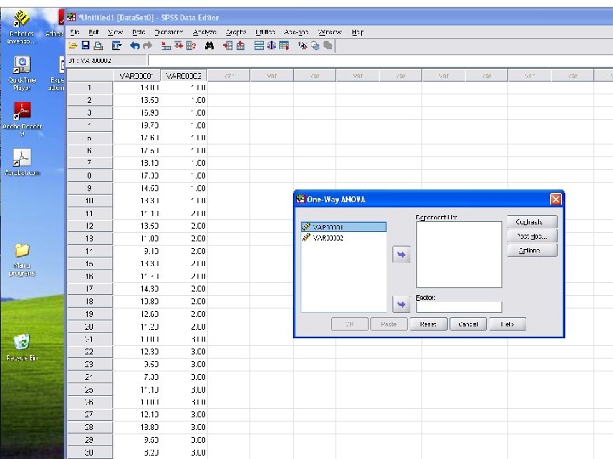The height and width of the screenshot is (459, 613).
Task: Open the Utilities menu
Action: (265, 32)
